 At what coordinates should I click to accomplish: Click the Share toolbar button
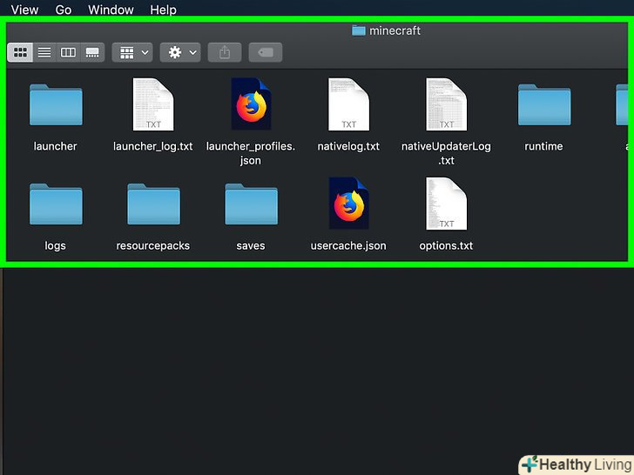click(x=225, y=52)
